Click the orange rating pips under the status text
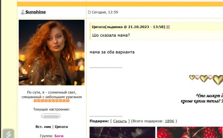Viewport: 223px width, 138px height. pos(52,101)
